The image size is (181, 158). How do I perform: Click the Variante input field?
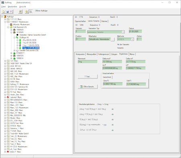(81, 32)
